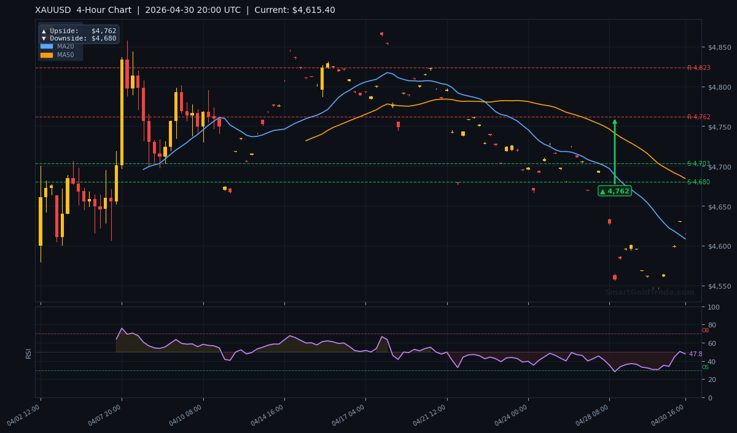737x433 pixels.
Task: Click the RSI scale value 80
Action: point(712,325)
